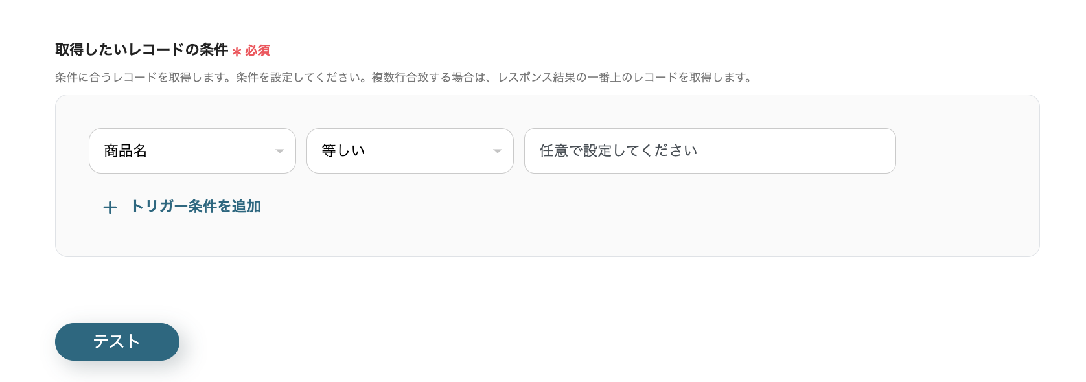Click the dropdown arrow beside 商品名

pyautogui.click(x=280, y=151)
